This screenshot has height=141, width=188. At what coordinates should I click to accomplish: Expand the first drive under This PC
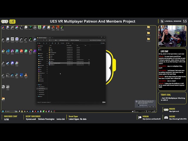(x=38, y=87)
